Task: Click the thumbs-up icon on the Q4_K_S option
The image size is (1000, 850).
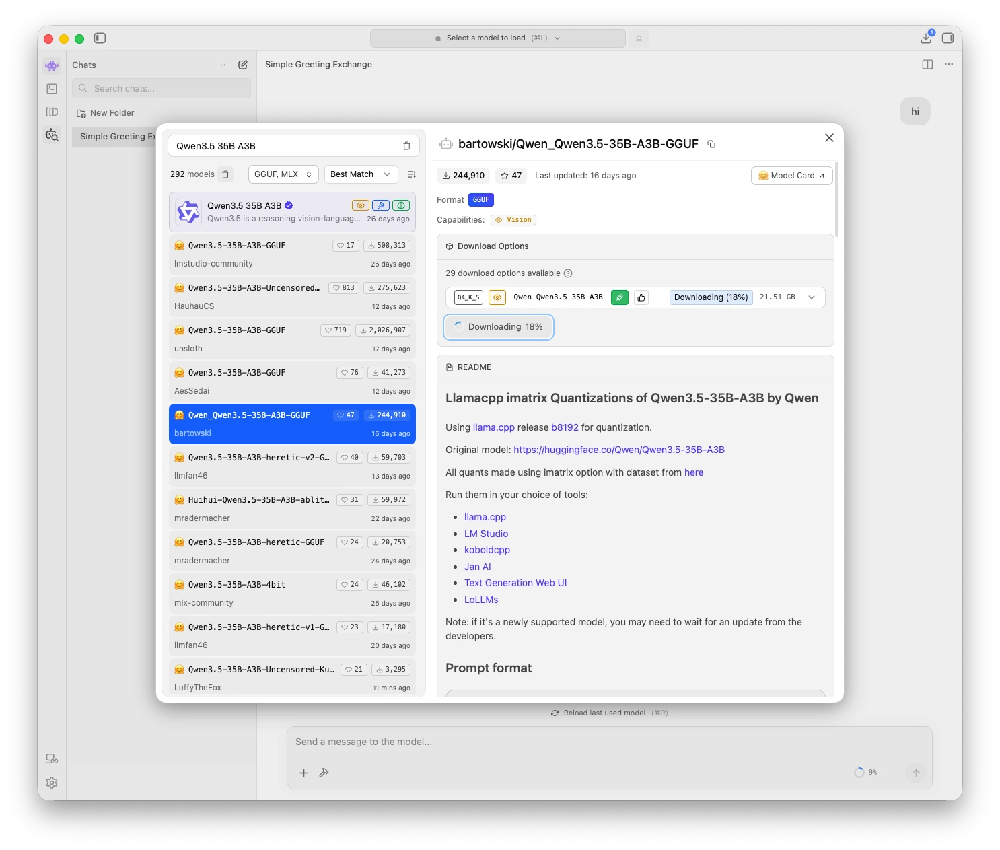Action: (641, 297)
